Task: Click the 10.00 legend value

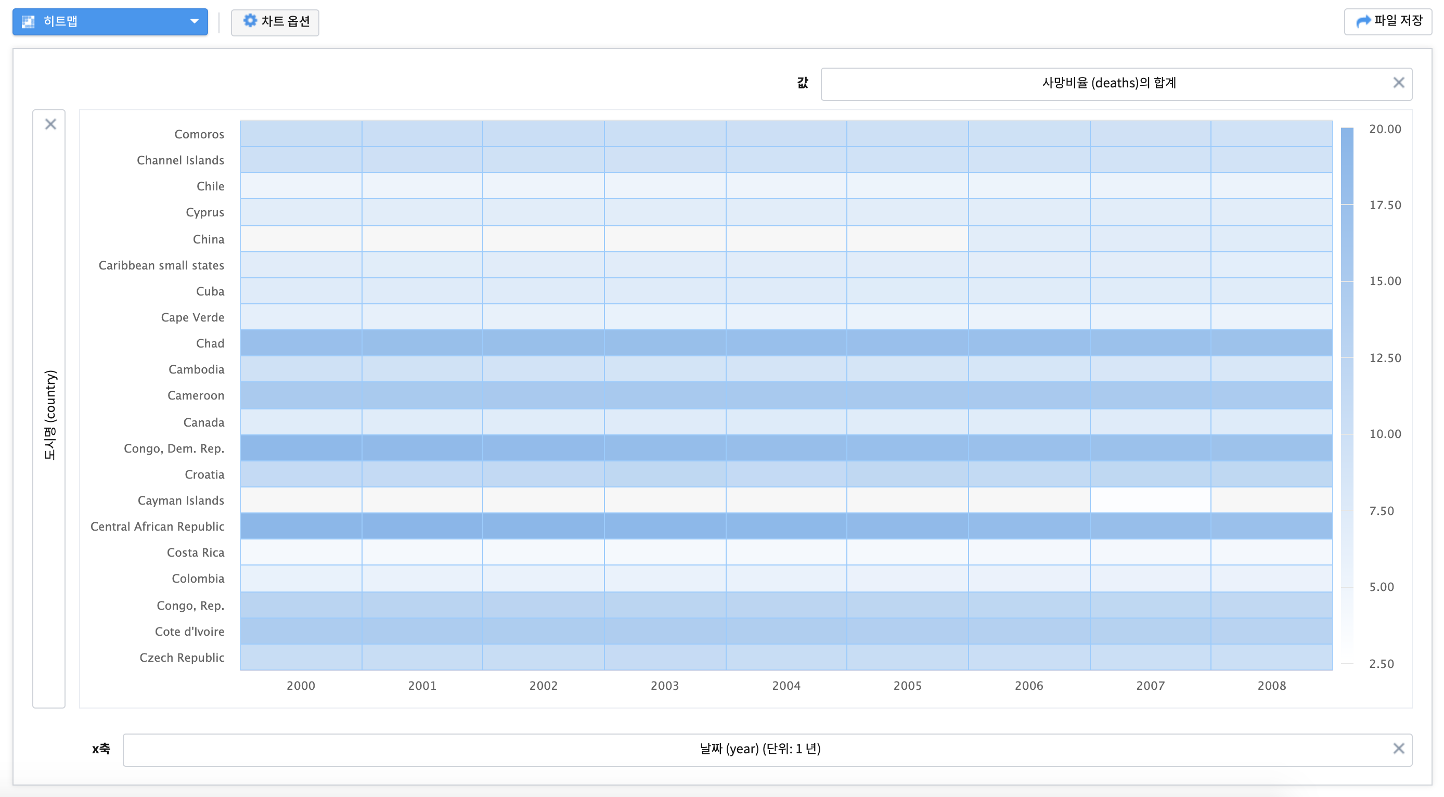Action: click(x=1385, y=434)
